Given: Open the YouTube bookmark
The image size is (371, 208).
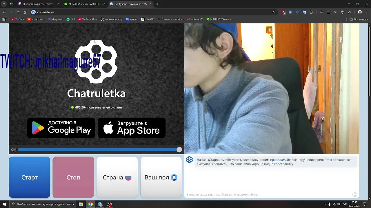Looking at the screenshot, I should (x=18, y=19).
